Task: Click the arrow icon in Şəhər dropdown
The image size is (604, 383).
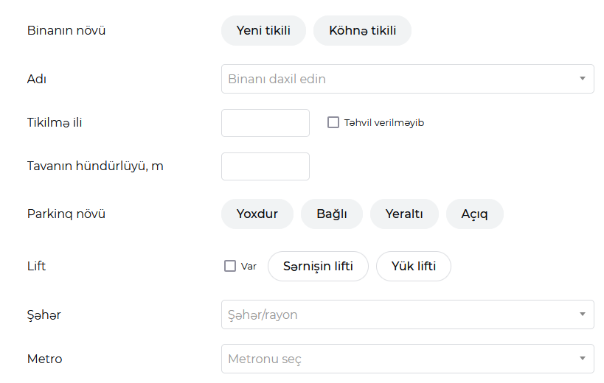Action: tap(583, 315)
